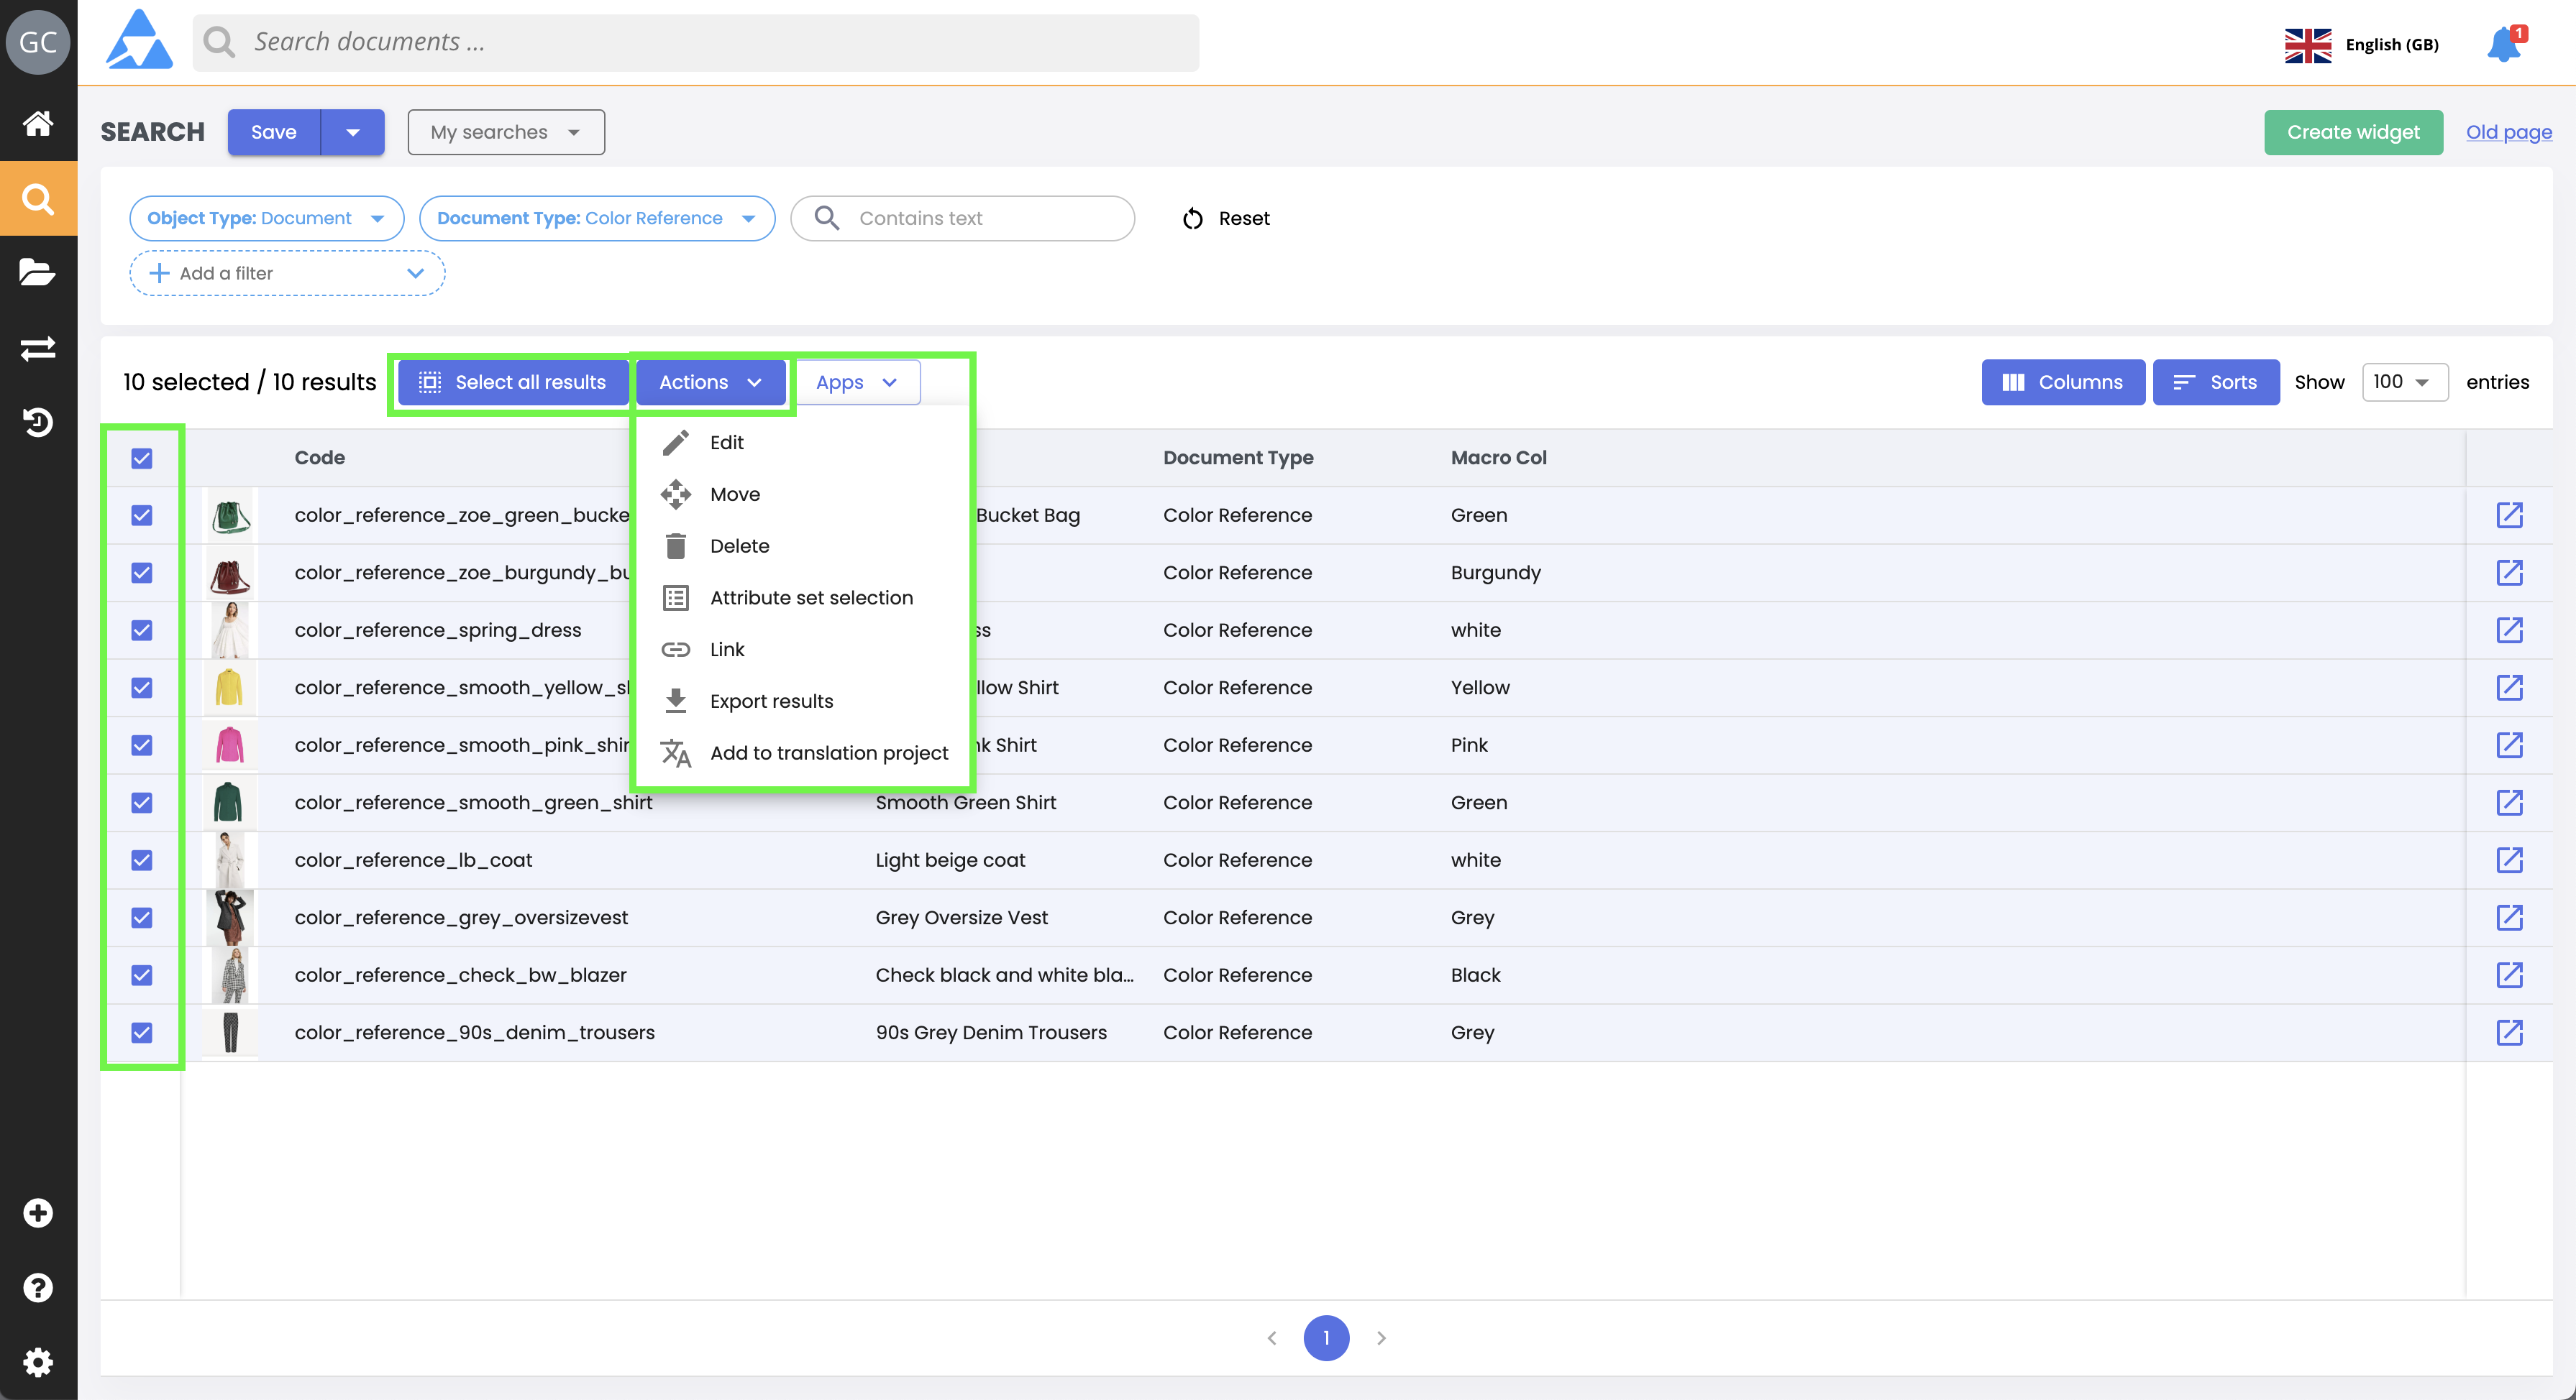Viewport: 2576px width, 1400px height.
Task: Choose Export results from Actions menu
Action: [771, 701]
